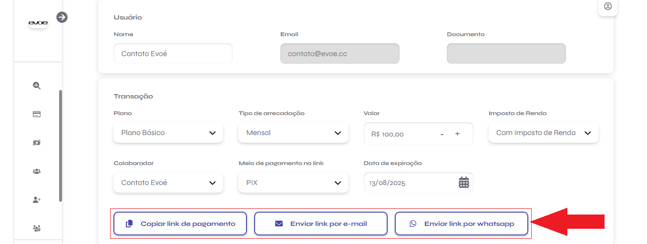Open the add user sidebar icon
This screenshot has width=647, height=244.
pyautogui.click(x=37, y=200)
